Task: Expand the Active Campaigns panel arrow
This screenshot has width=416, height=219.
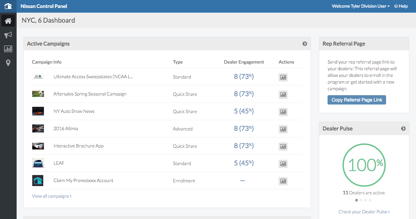Action: (305, 44)
